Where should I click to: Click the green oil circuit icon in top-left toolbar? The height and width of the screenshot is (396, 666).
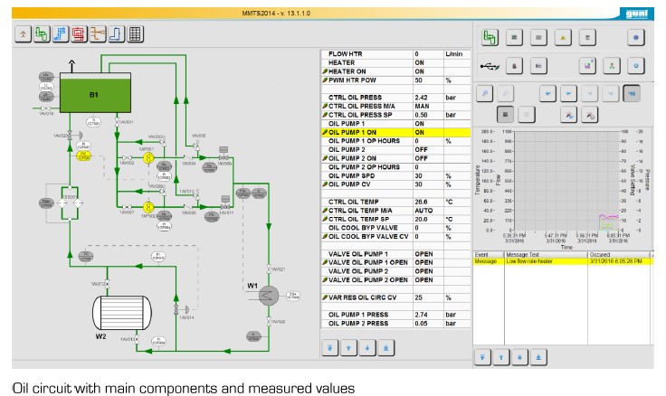pos(42,34)
